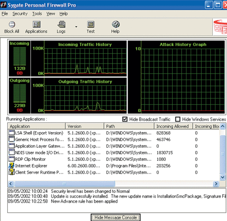Viewport: 227px width, 221px height.
Task: Click Hide Message Console button
Action: click(x=116, y=217)
